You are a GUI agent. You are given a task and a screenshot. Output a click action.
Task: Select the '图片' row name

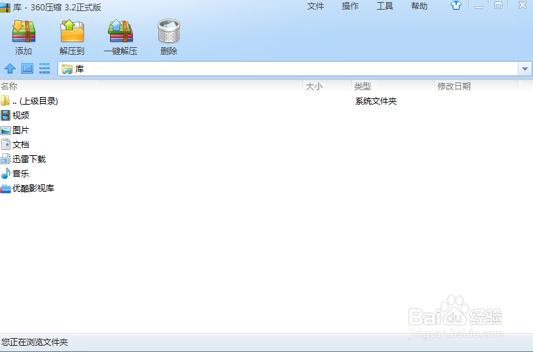[21, 130]
